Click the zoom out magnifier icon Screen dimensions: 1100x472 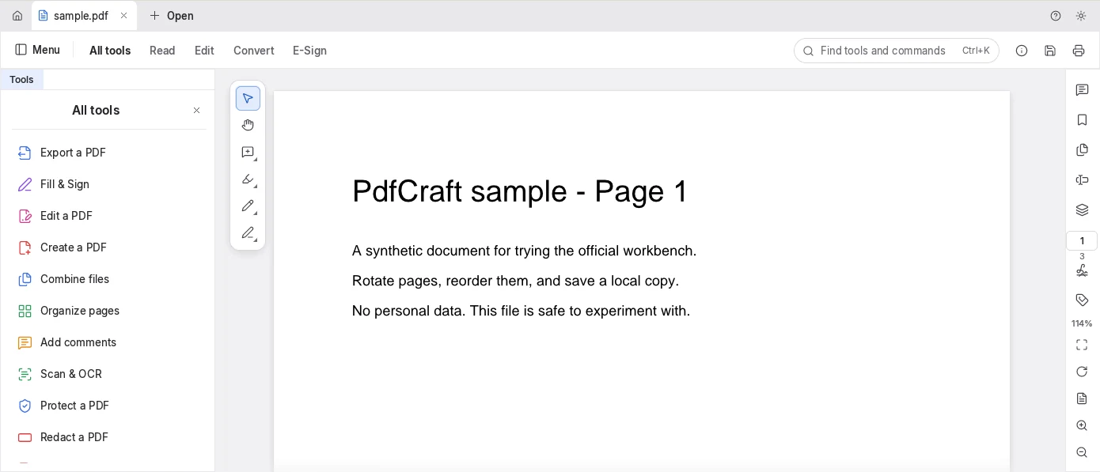click(1082, 452)
